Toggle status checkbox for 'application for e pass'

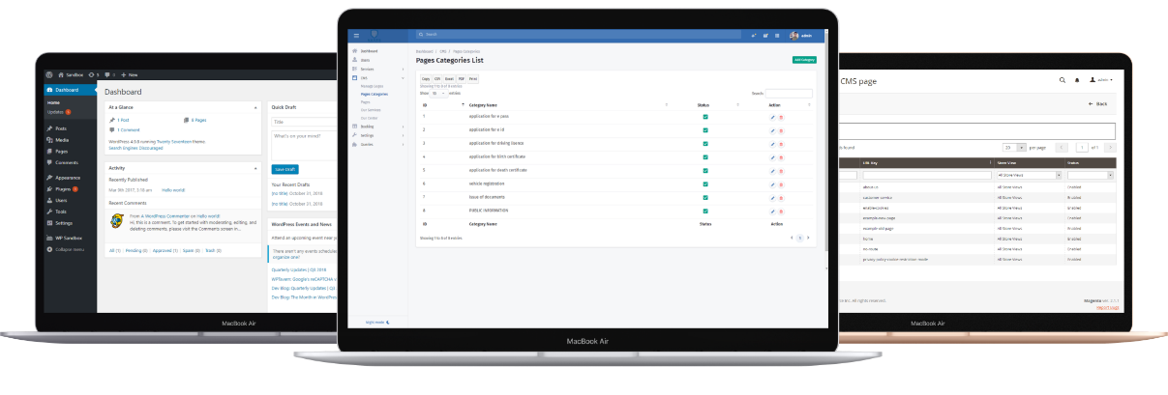coord(705,117)
